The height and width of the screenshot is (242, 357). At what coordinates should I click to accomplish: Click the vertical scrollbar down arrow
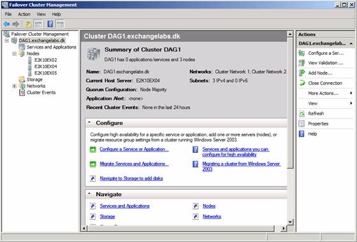(x=290, y=222)
